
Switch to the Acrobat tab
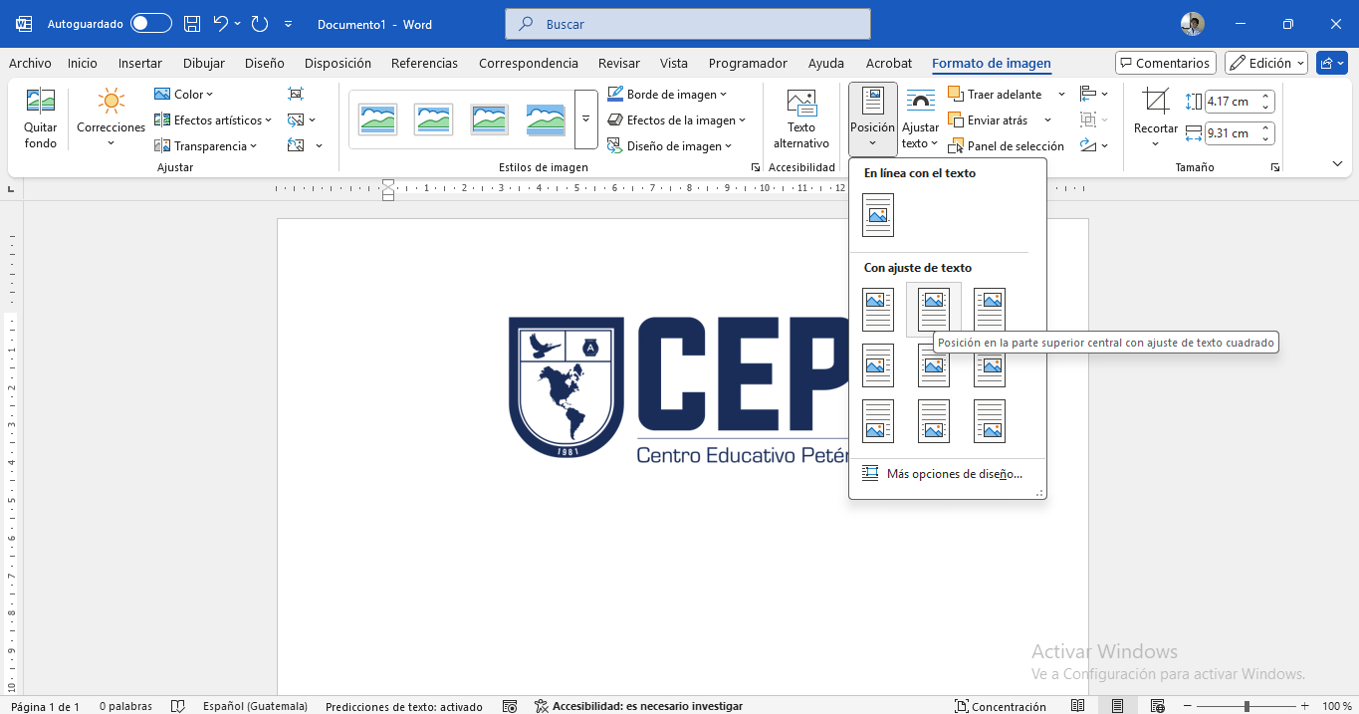click(x=889, y=63)
